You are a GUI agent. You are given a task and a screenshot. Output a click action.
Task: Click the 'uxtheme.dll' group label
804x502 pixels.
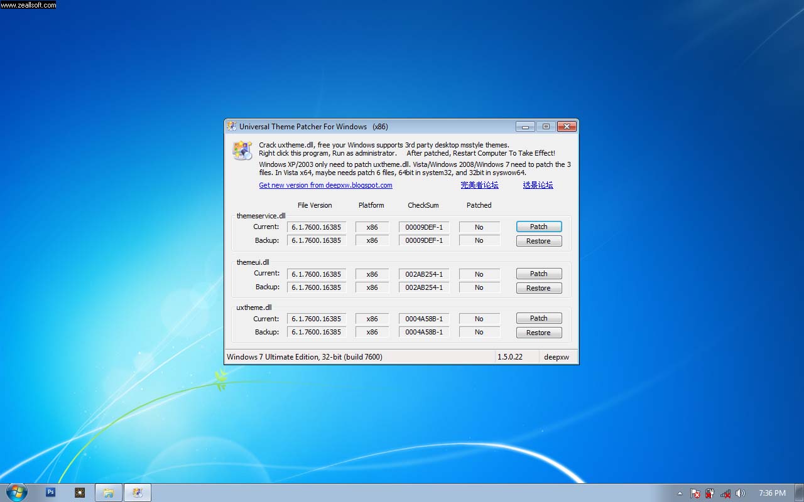click(x=254, y=307)
